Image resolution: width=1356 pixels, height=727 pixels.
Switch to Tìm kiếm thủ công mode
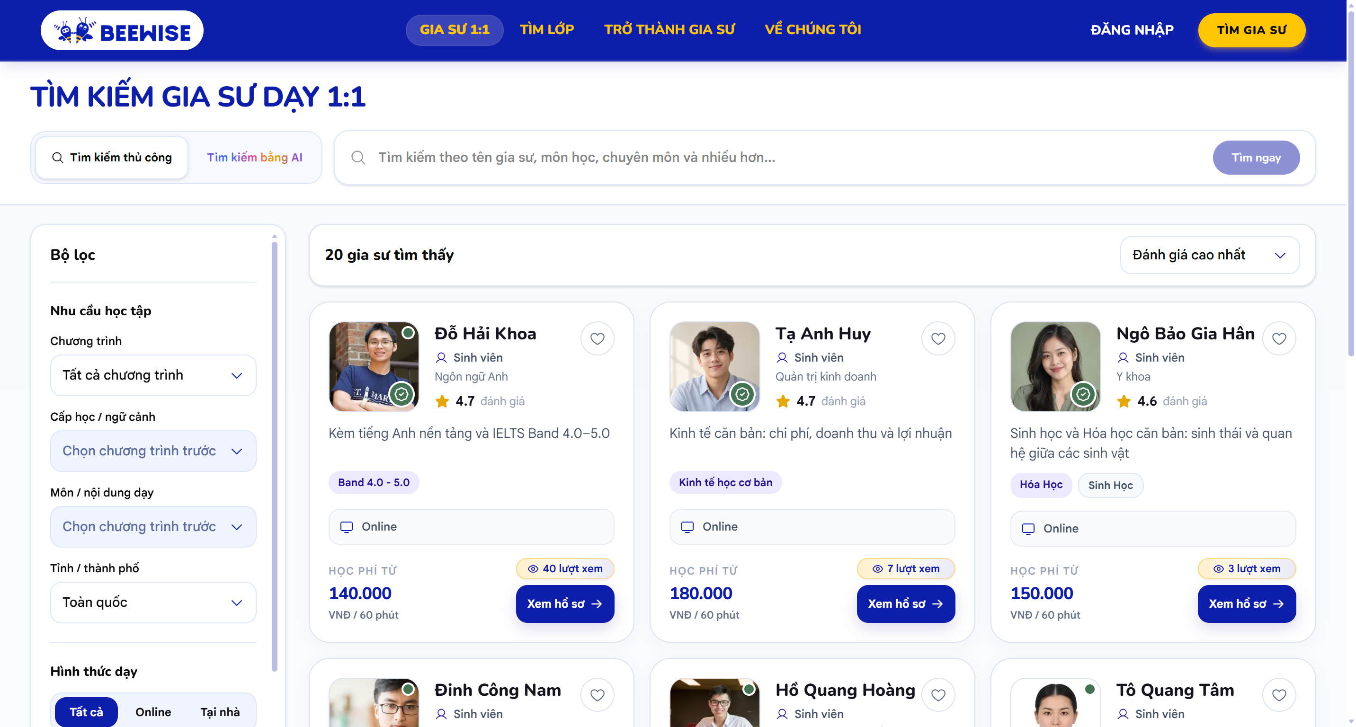(112, 157)
